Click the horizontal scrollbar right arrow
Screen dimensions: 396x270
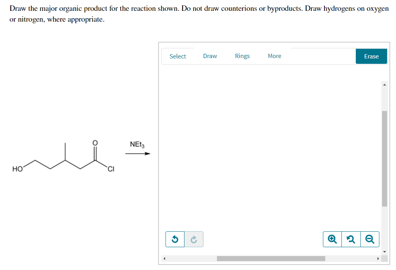(x=378, y=258)
